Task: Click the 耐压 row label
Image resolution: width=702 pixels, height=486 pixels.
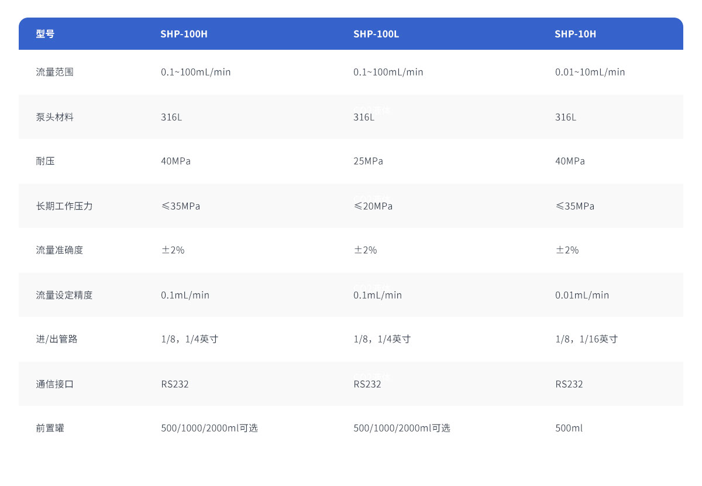Action: tap(45, 161)
